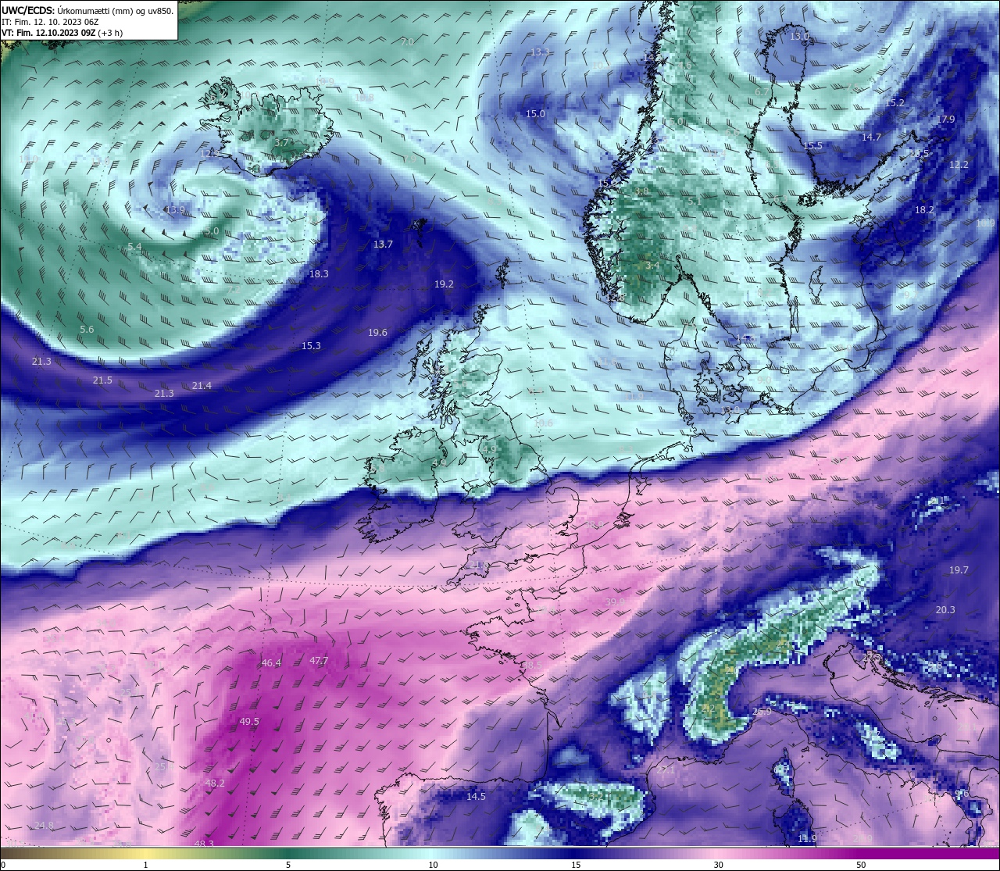Click the 18.2 value over the Baltic states
The width and height of the screenshot is (1000, 871).
click(x=924, y=210)
